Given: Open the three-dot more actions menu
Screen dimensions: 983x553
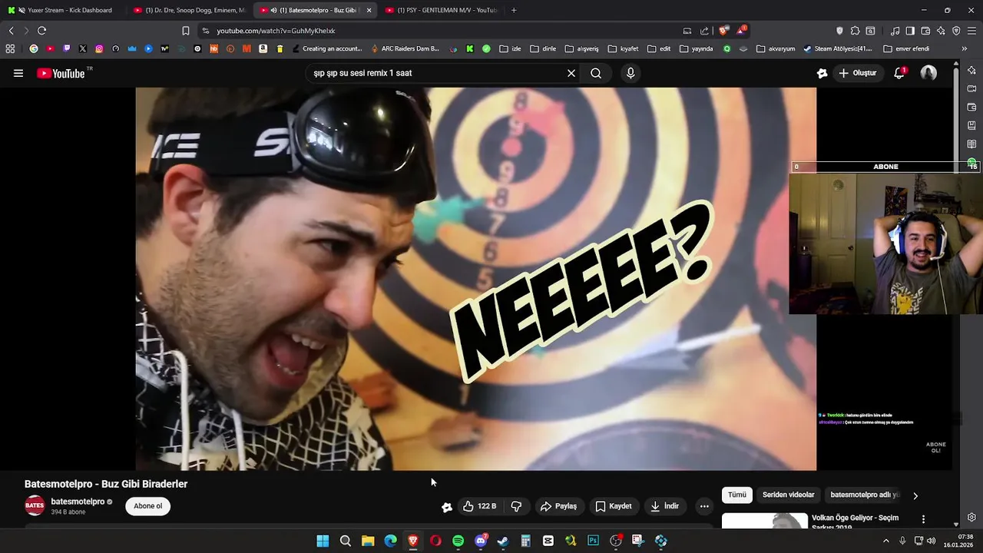Looking at the screenshot, I should pos(704,506).
